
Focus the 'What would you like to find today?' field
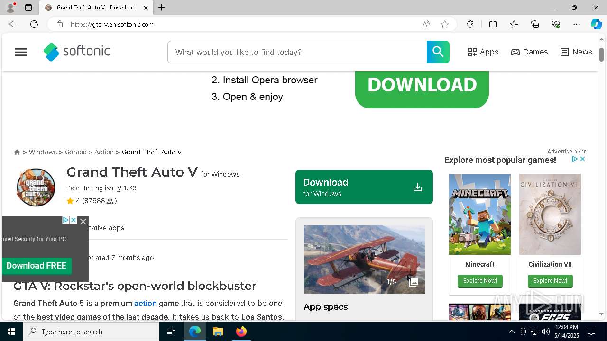[297, 52]
